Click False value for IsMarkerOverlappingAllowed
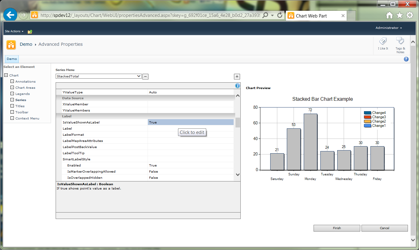This screenshot has height=250, width=419. [x=191, y=171]
